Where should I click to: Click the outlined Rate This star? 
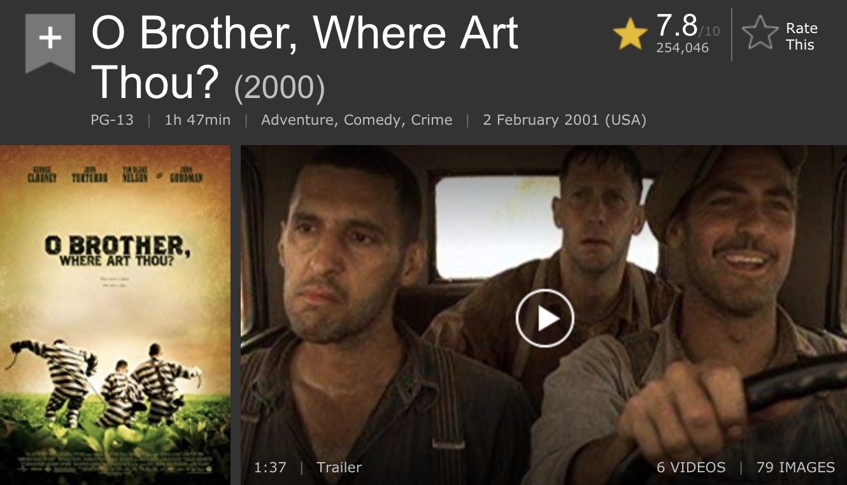click(761, 34)
